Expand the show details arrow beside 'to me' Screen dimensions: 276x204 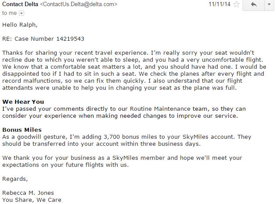tap(22, 14)
